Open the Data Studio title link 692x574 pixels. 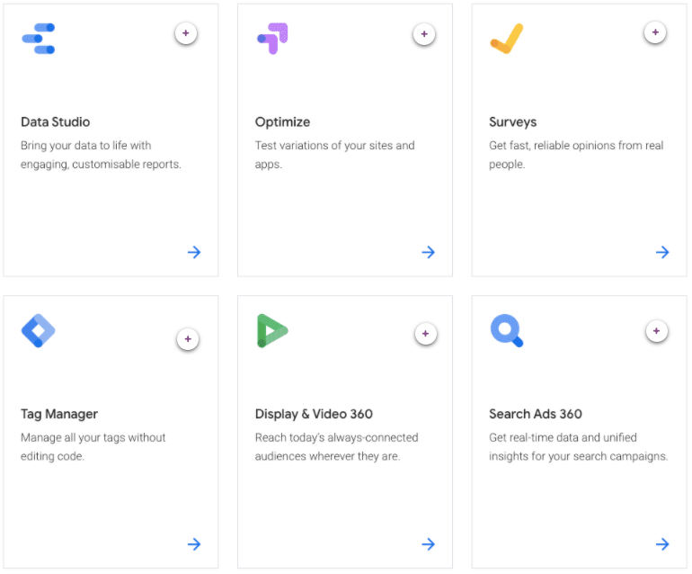point(56,121)
